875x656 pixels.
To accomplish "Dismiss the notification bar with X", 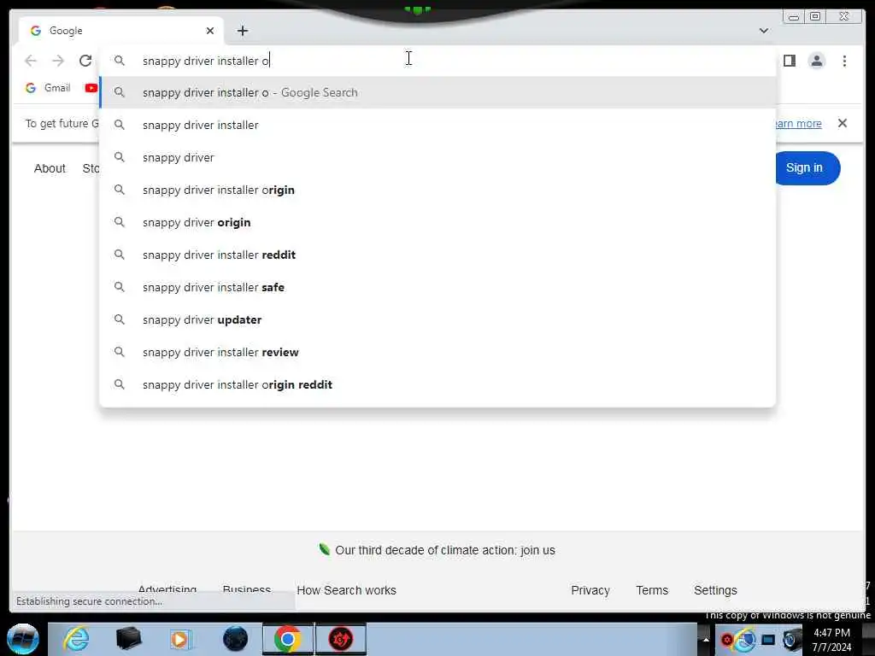I will (842, 123).
